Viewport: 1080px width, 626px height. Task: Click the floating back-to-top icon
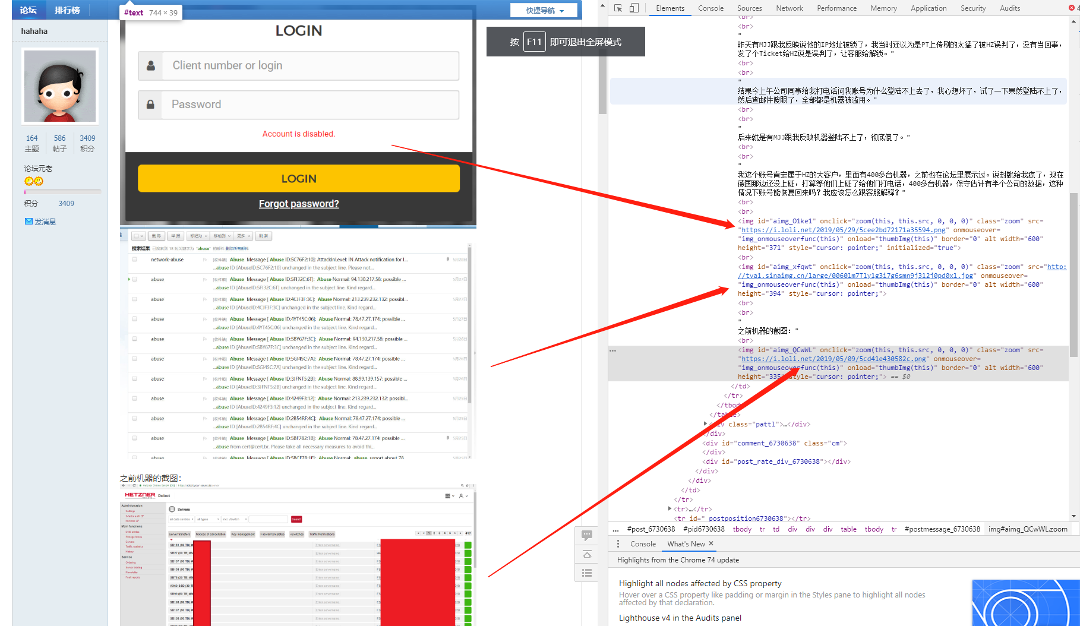click(587, 554)
